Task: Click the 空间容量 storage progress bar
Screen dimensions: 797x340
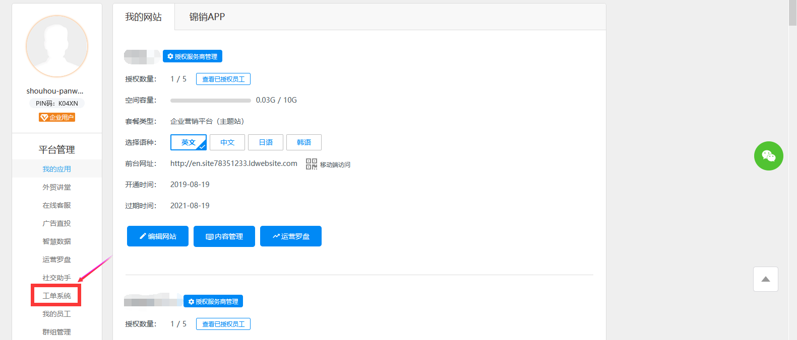Action: (x=210, y=101)
